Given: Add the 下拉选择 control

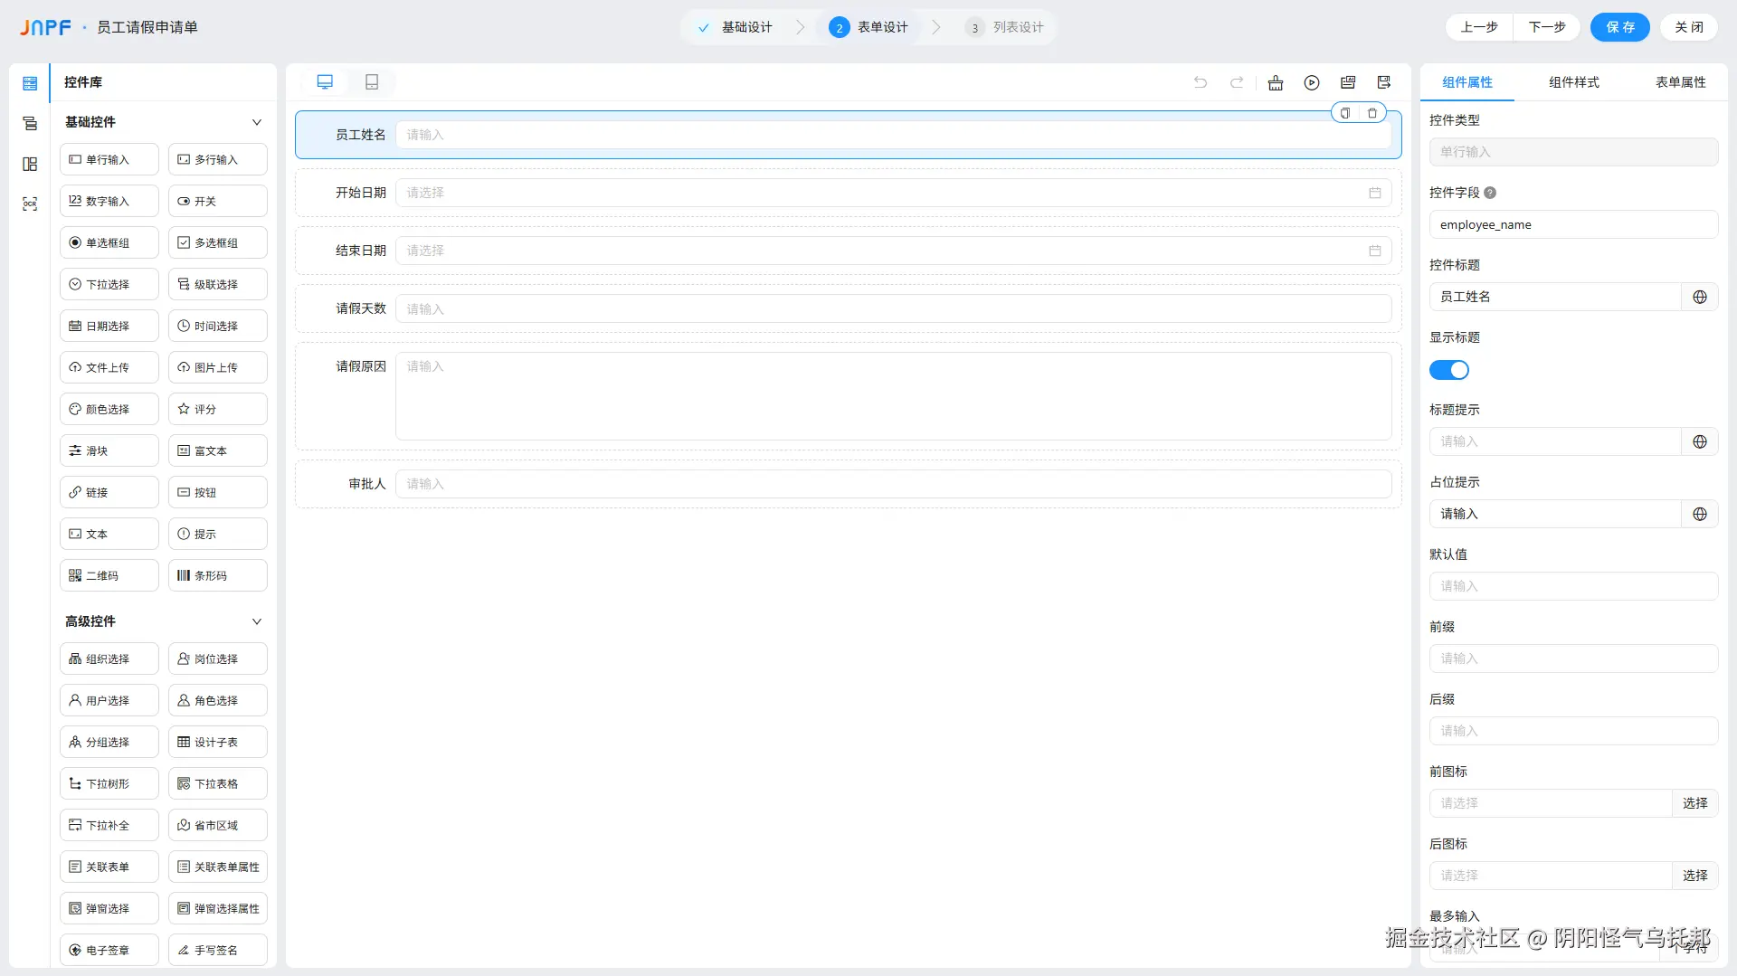Looking at the screenshot, I should tap(109, 284).
